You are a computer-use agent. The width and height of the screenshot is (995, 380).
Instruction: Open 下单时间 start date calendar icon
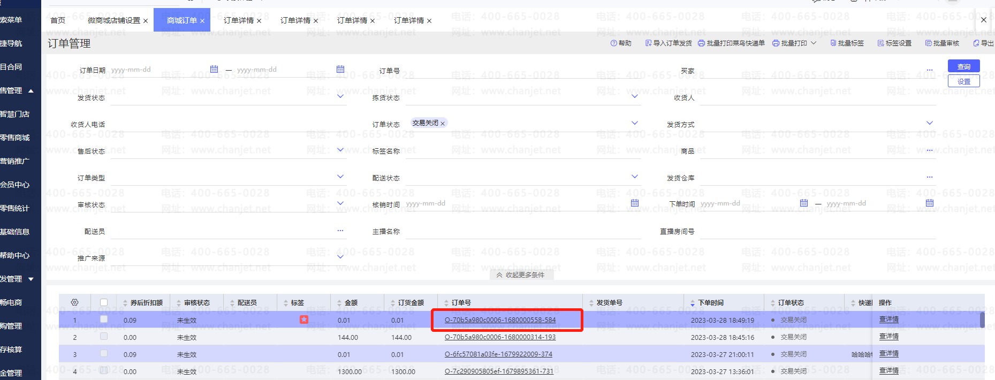coord(803,203)
